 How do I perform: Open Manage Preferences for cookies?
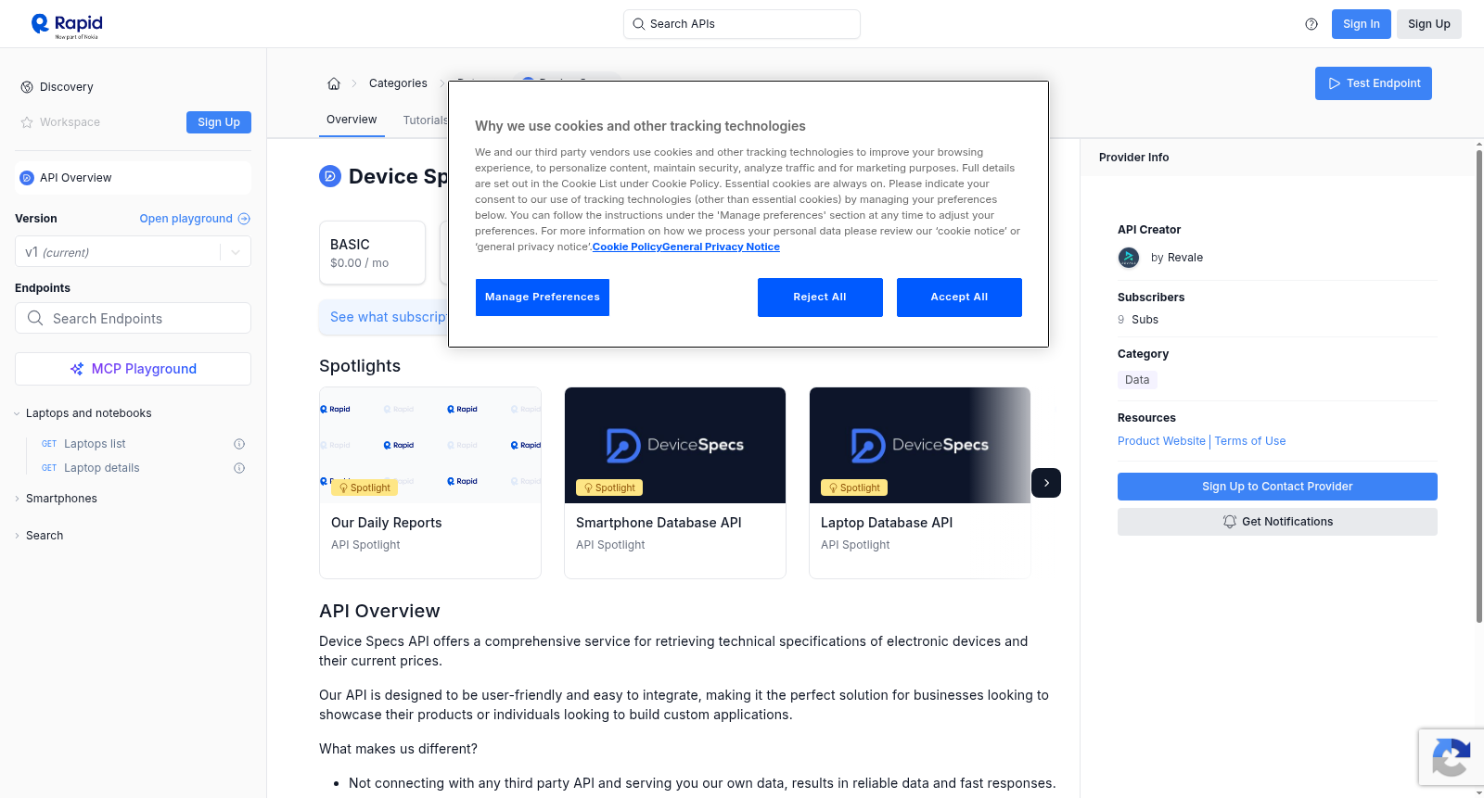[543, 298]
